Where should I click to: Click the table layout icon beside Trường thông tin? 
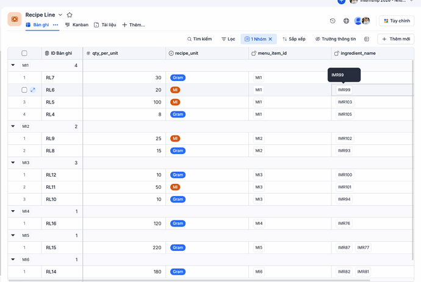pos(367,39)
